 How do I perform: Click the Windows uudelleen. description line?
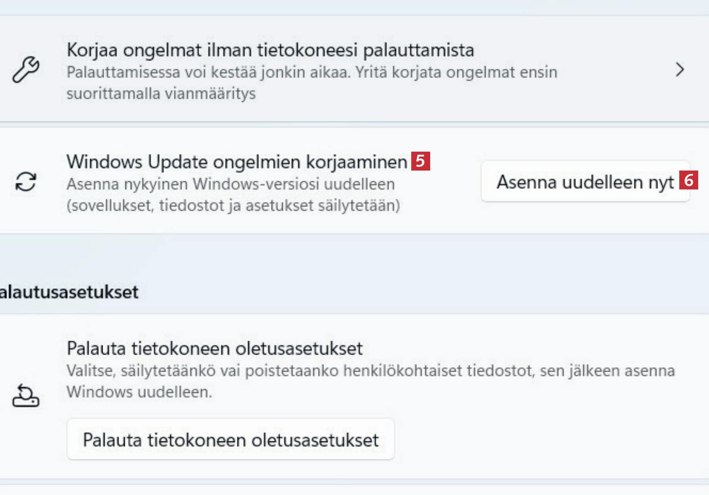[139, 392]
